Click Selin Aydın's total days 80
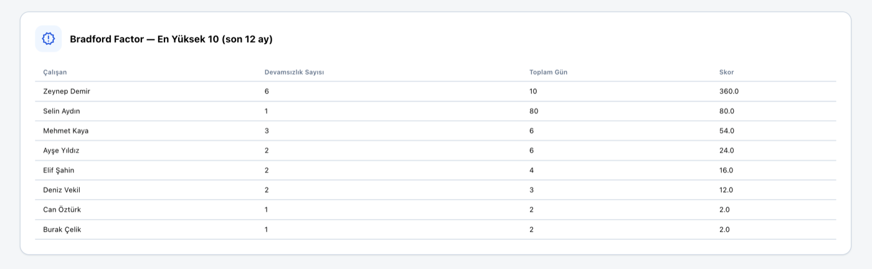Viewport: 872px width, 269px height. pos(534,111)
